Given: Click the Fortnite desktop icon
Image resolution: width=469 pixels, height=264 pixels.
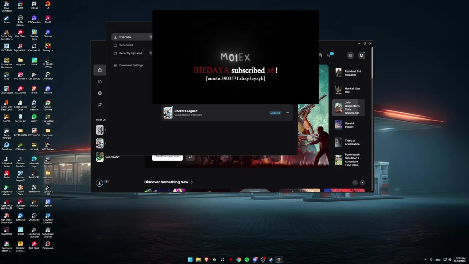Looking at the screenshot, I should click(x=20, y=231).
